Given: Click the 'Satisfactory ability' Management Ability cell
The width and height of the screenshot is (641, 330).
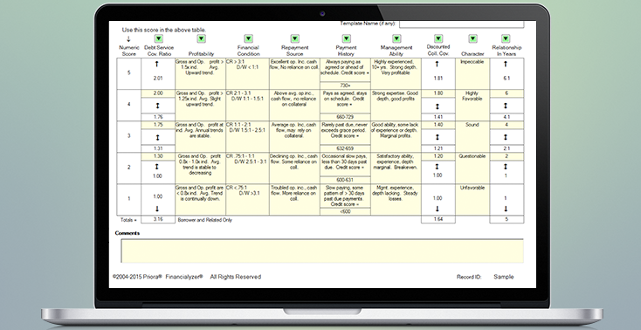Looking at the screenshot, I should click(396, 168).
